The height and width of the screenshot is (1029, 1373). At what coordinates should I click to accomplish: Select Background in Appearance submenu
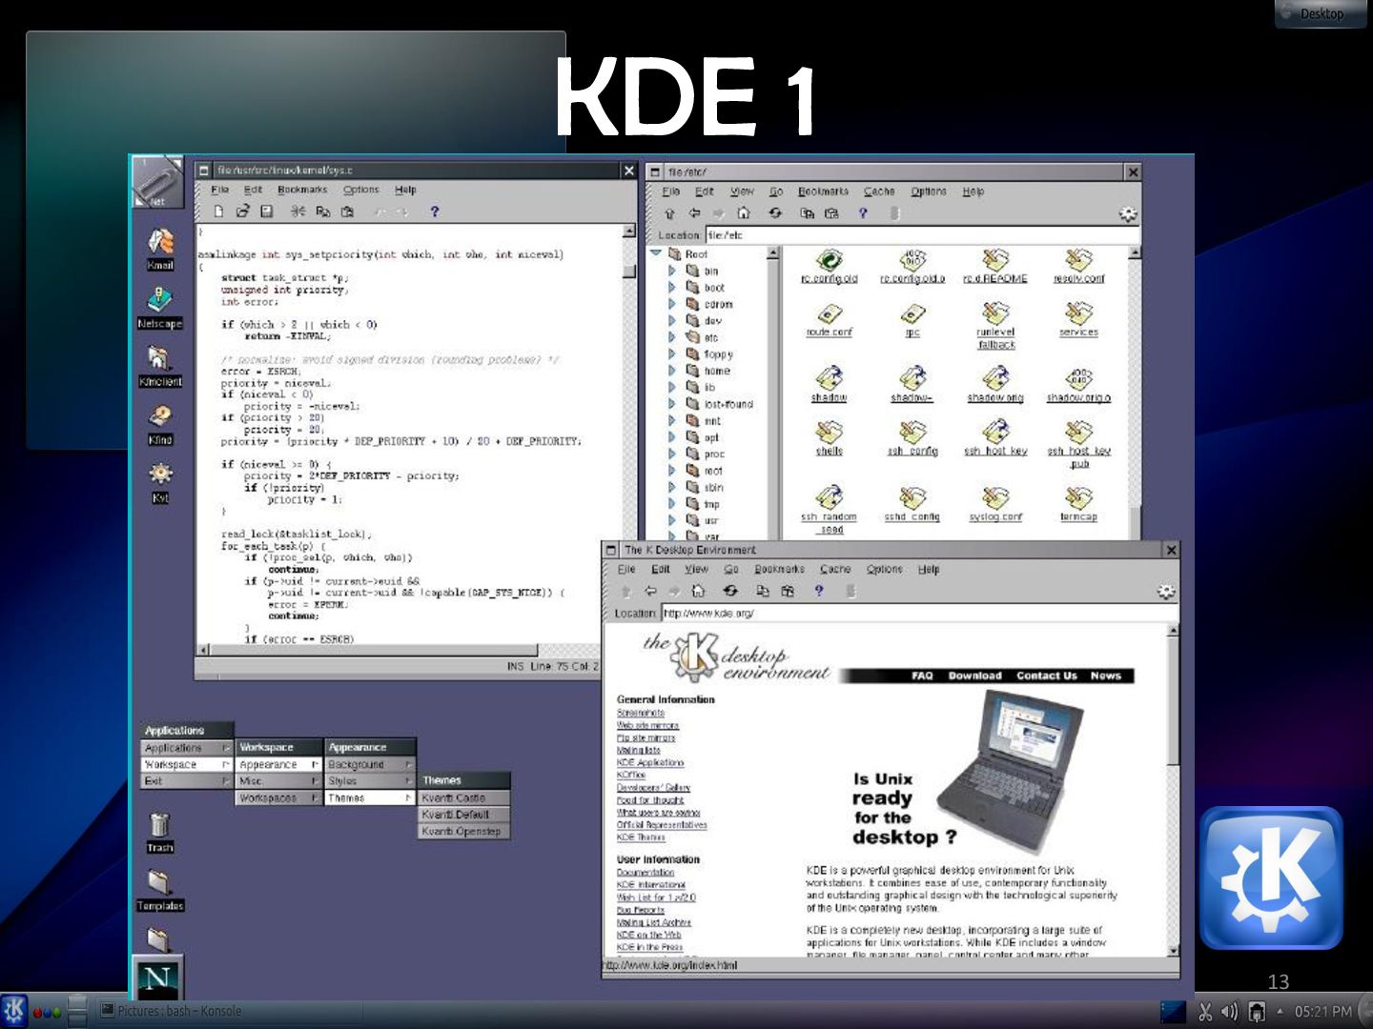(x=370, y=764)
